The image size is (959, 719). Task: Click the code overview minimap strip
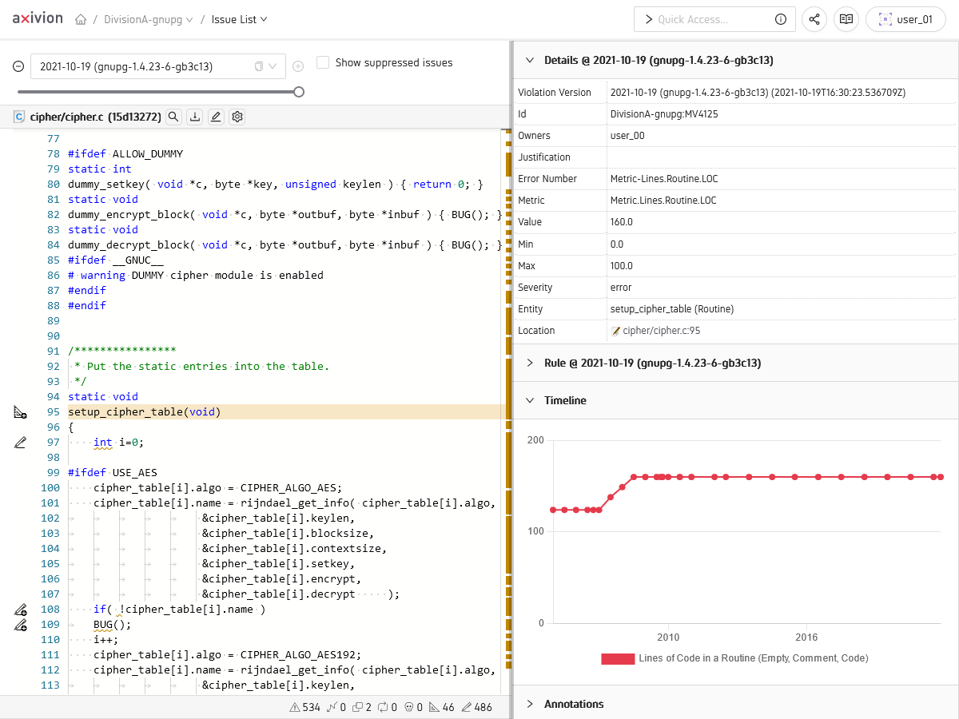(507, 411)
